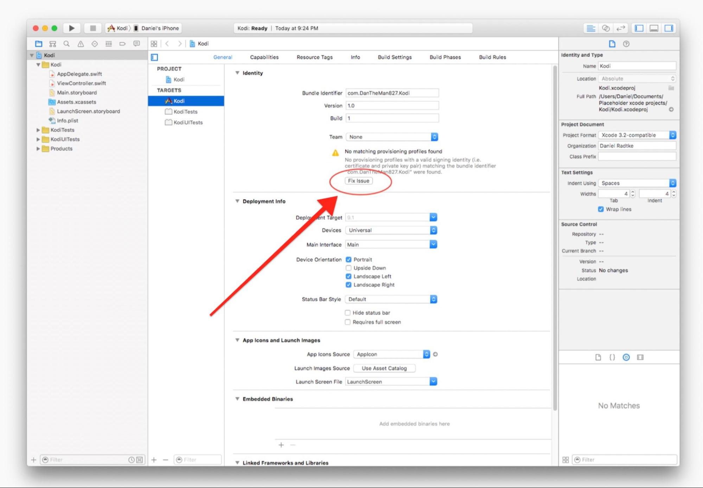
Task: Open the Test navigator diamond icon
Action: [x=95, y=44]
